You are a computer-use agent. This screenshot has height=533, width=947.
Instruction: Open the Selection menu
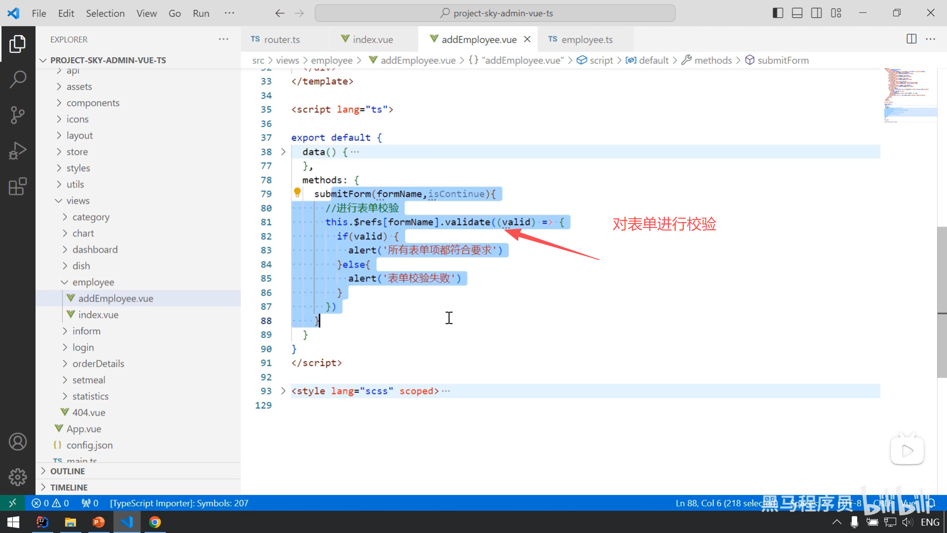pyautogui.click(x=105, y=13)
